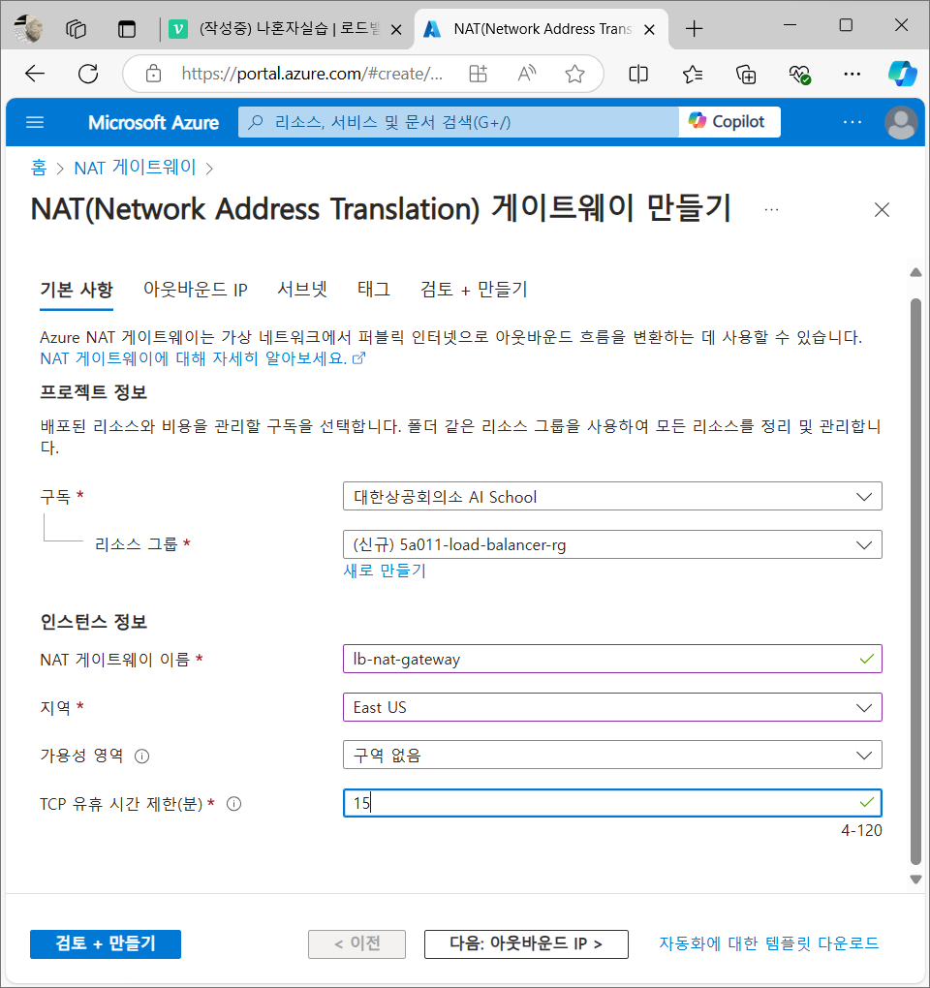930x988 pixels.
Task: Expand the 구독 subscription dropdown
Action: pyautogui.click(x=612, y=497)
